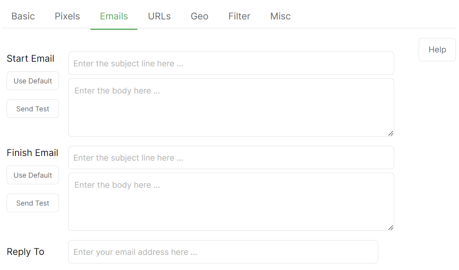Click the Help button
The width and height of the screenshot is (459, 270).
point(437,50)
